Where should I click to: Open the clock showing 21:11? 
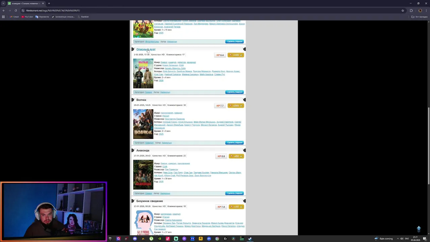[x=416, y=239]
